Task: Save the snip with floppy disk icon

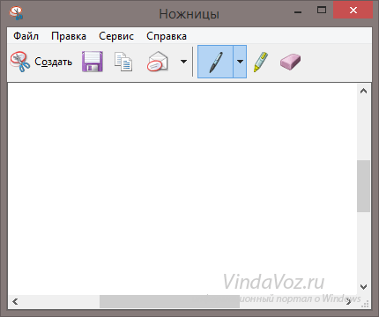Action: pyautogui.click(x=93, y=62)
